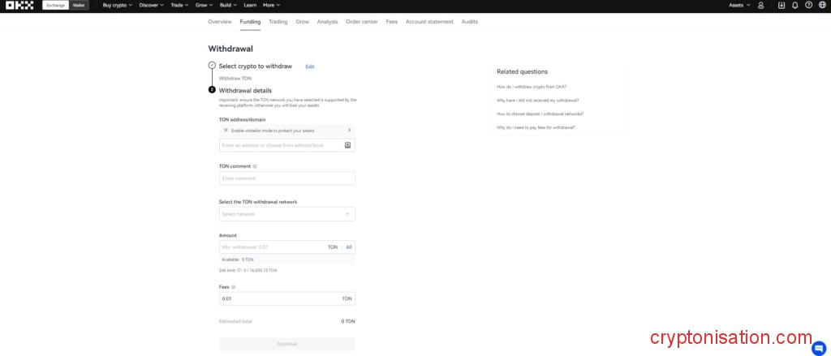Select All for withdrawal amount
Image resolution: width=831 pixels, height=356 pixels.
349,247
